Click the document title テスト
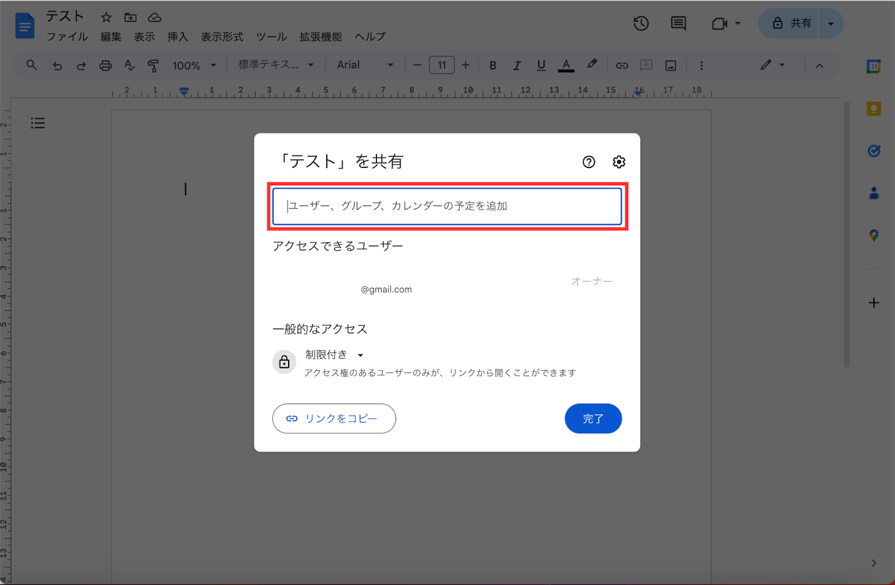Viewport: 895px width, 585px height. [65, 17]
